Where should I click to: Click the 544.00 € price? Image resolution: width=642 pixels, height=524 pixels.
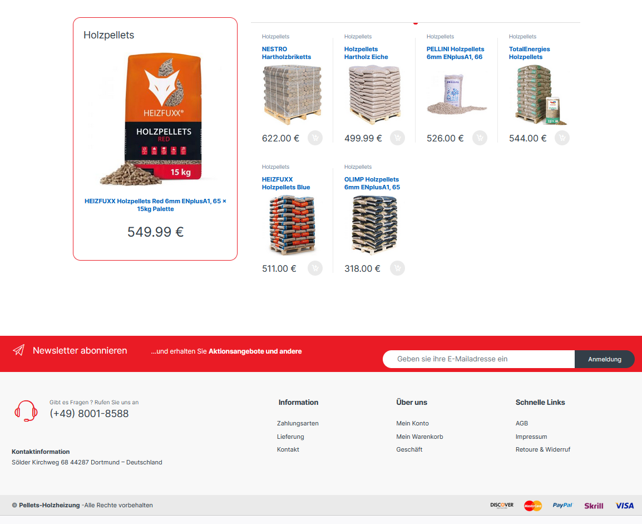527,138
